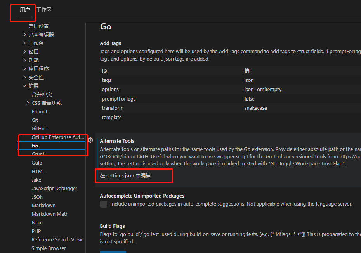Select JavaScript Debugger in the sidebar
This screenshot has width=361, height=253.
pos(54,188)
